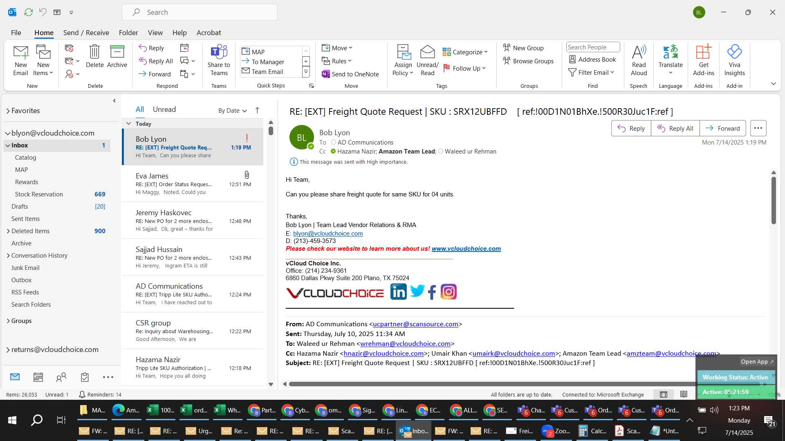Select Stock Reservation folder

tap(57, 194)
